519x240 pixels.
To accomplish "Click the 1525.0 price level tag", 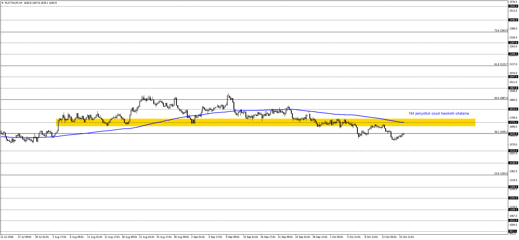I will (x=513, y=151).
